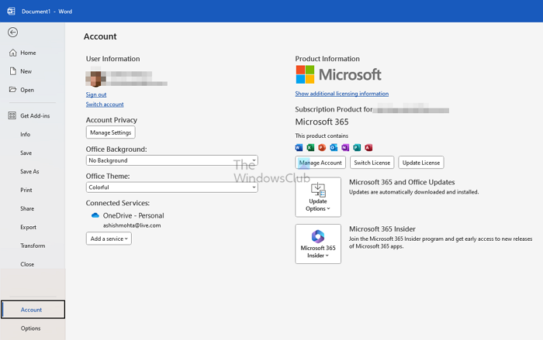
Task: Click the Manage Settings button
Action: [110, 132]
